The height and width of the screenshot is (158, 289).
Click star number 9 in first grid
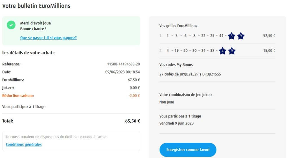pyautogui.click(x=240, y=36)
